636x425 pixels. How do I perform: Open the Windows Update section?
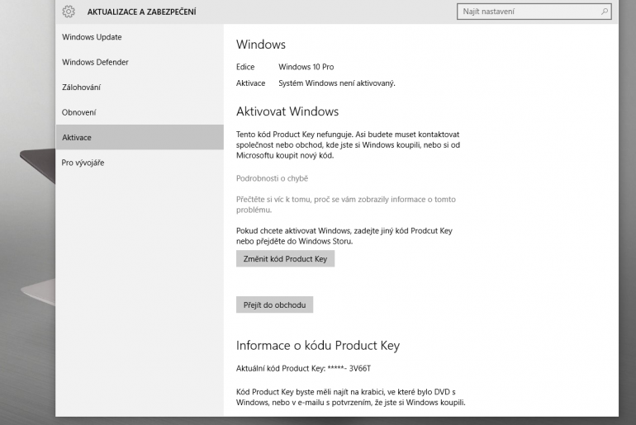[x=92, y=37]
